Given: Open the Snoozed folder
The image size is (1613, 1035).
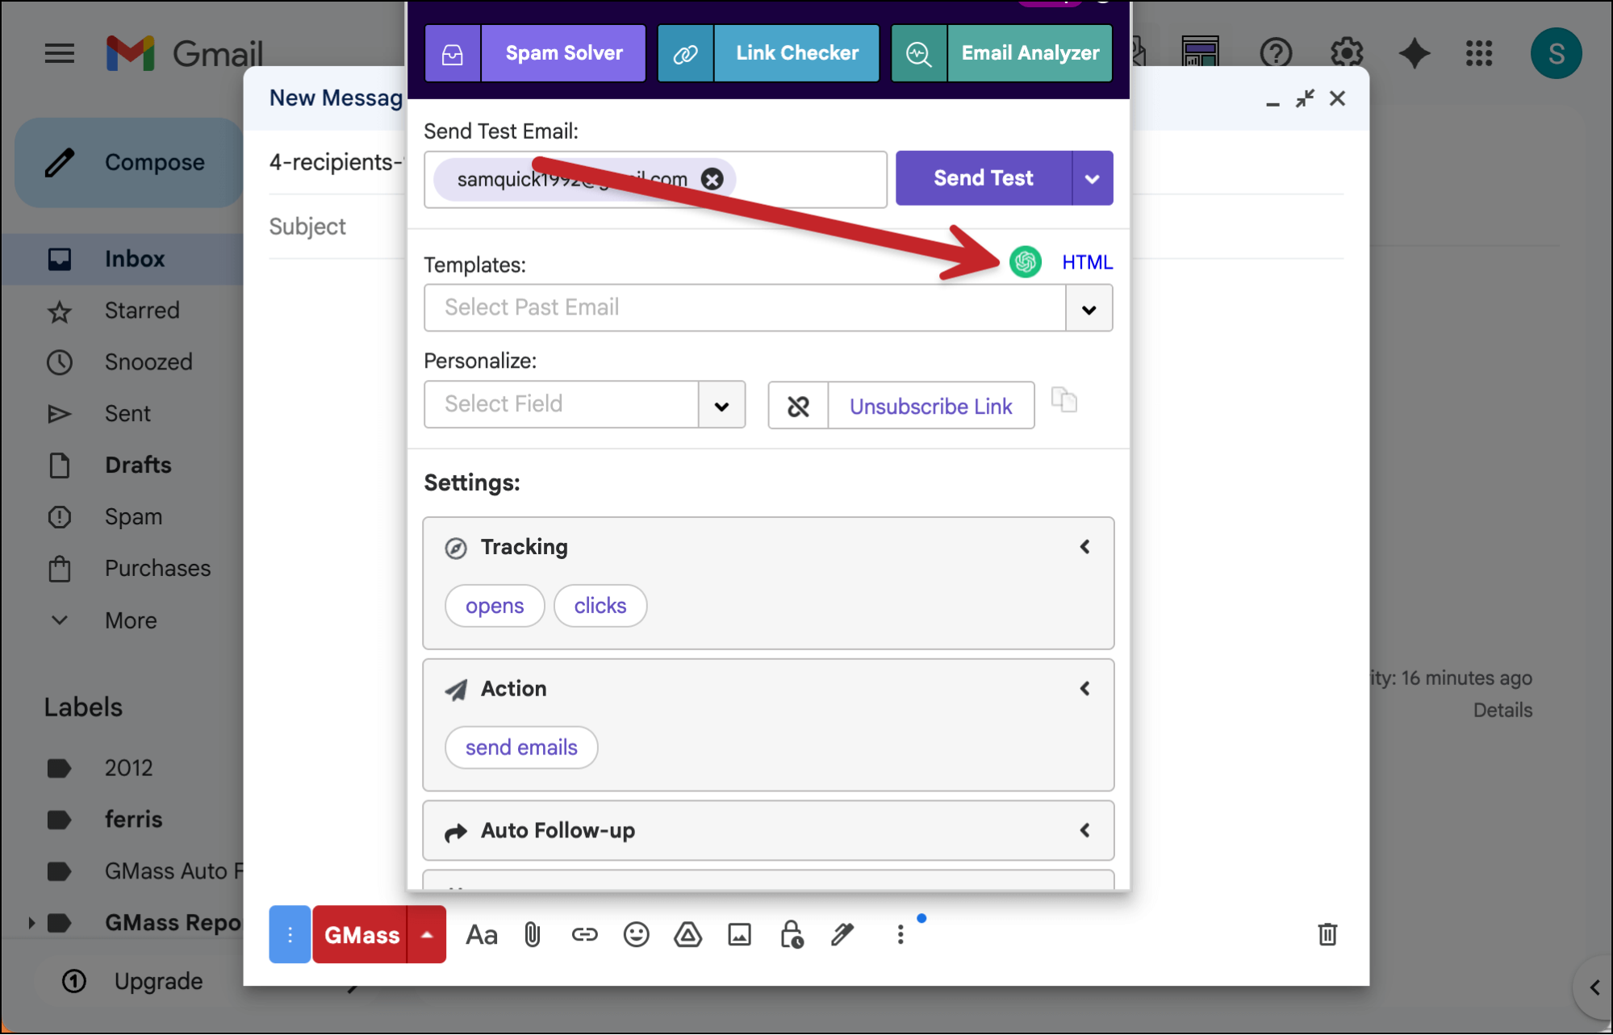Looking at the screenshot, I should 148,362.
